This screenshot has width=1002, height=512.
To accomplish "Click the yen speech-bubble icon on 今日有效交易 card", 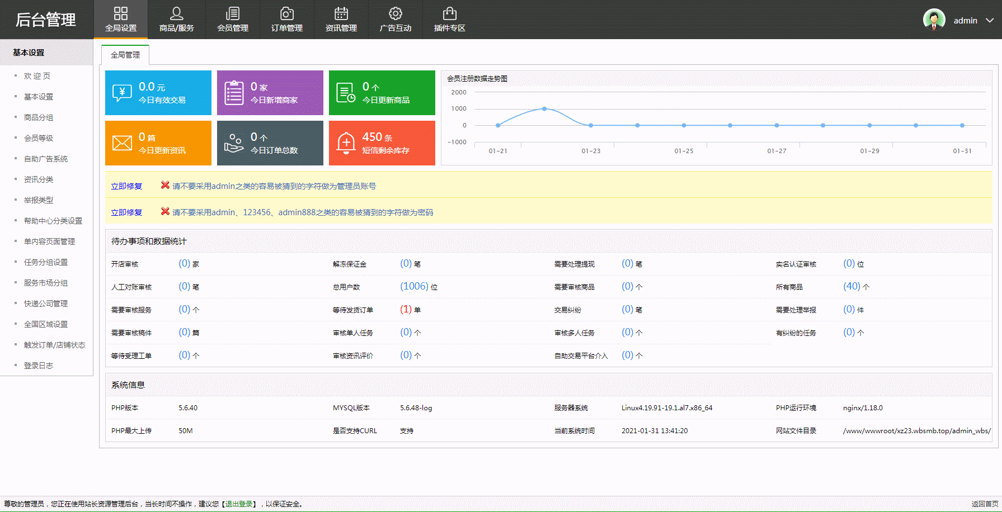I will click(x=122, y=93).
